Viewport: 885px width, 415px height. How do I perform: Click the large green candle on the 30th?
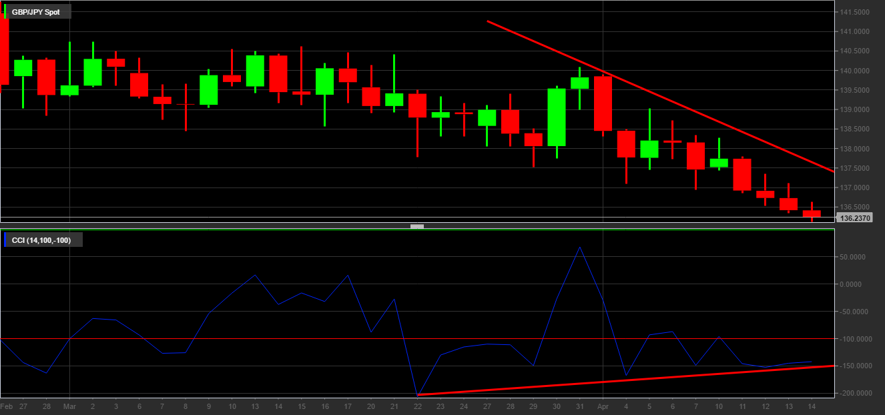tap(557, 117)
